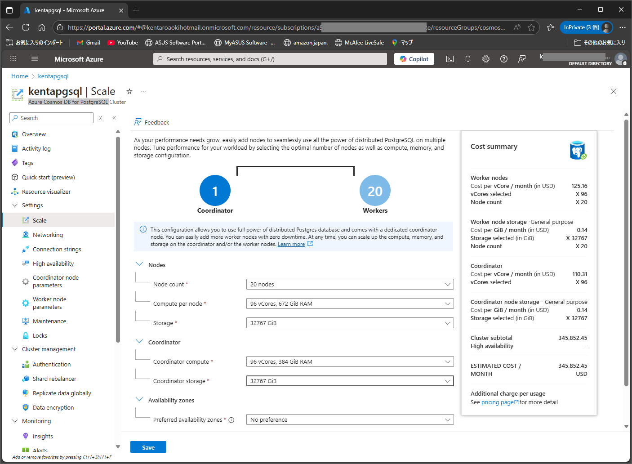Click browser refresh button
This screenshot has height=464, width=632.
[x=26, y=27]
